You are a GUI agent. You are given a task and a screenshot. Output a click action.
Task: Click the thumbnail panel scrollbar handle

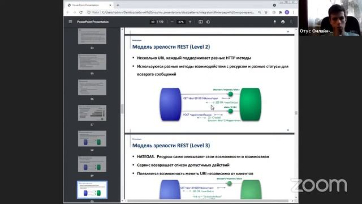click(x=122, y=109)
